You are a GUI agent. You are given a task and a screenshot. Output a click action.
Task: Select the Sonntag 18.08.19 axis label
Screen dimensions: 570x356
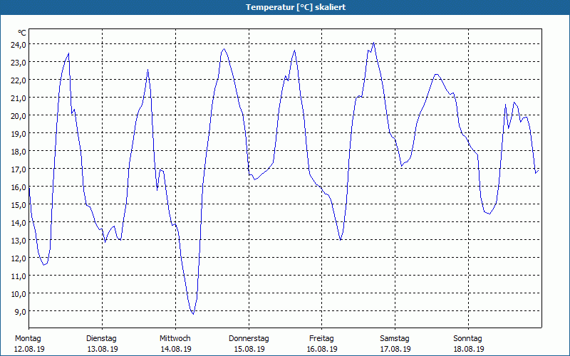(x=468, y=344)
